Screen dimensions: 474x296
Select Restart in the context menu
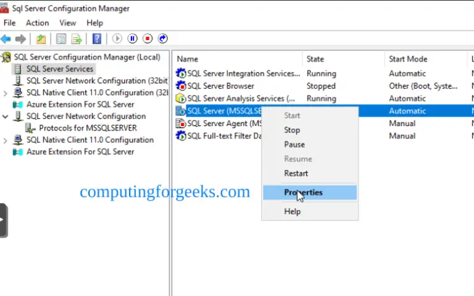(x=296, y=174)
